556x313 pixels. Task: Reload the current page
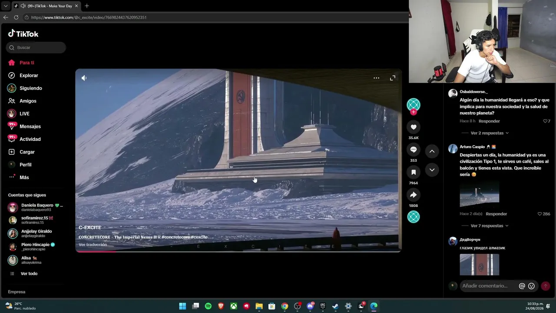tap(16, 17)
